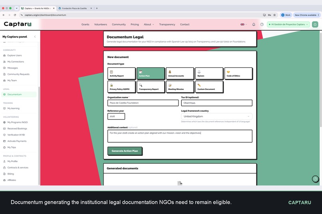The height and width of the screenshot is (214, 322).
Task: Click the notifications bell icon
Action: coord(254,24)
